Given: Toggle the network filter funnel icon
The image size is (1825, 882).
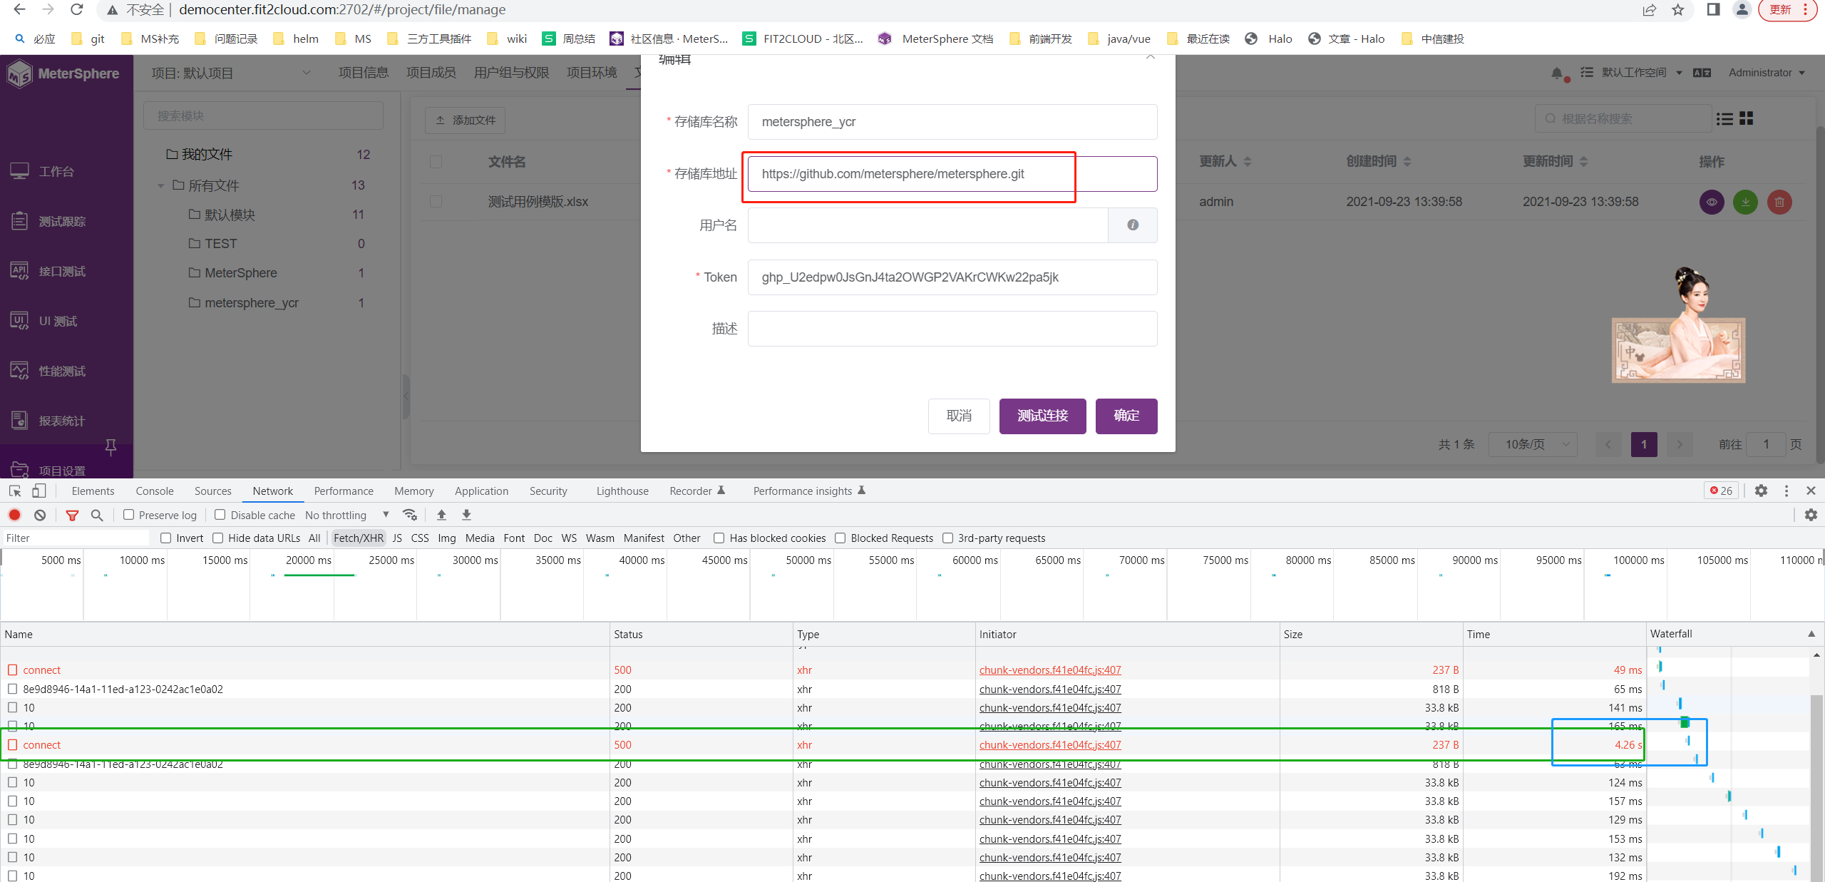Looking at the screenshot, I should pos(72,515).
